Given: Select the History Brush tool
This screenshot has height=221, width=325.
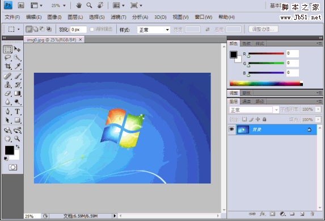Looking at the screenshot, I should pyautogui.click(x=17, y=85).
